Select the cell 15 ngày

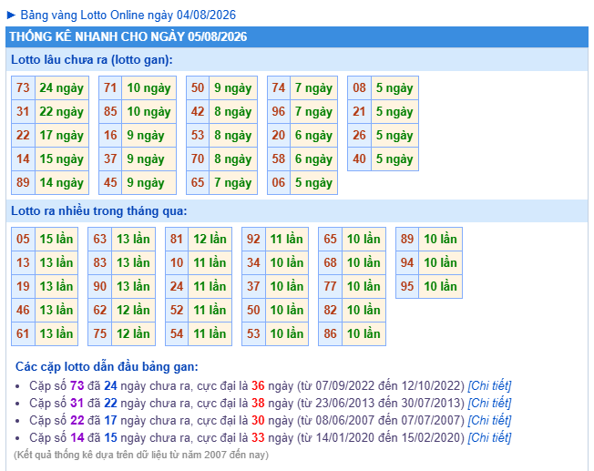click(62, 159)
